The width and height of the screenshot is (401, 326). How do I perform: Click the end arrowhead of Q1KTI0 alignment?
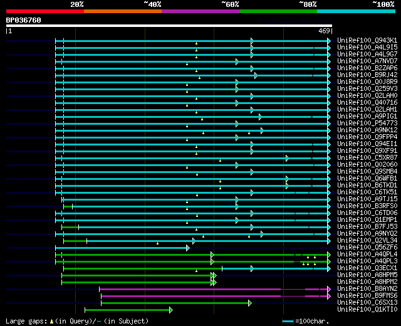coord(171,310)
